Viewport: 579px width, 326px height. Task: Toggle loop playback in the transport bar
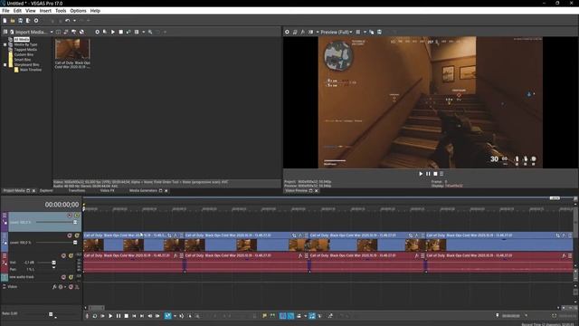95,316
